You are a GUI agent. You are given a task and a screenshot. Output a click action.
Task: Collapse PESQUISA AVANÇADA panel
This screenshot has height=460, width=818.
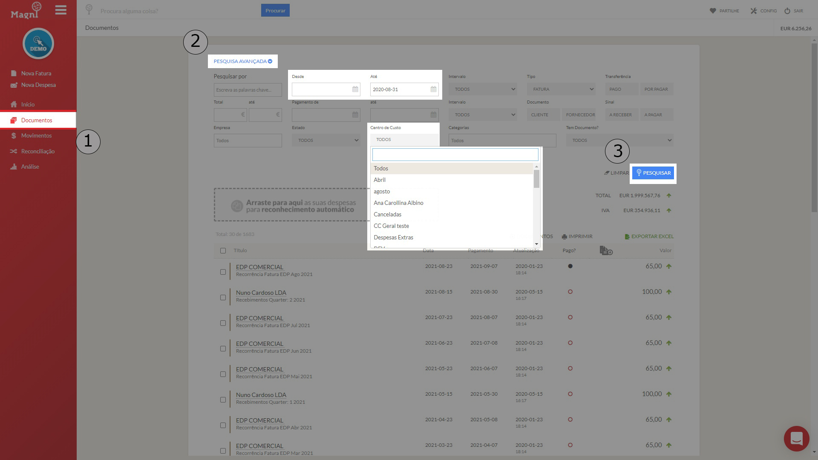tap(243, 61)
